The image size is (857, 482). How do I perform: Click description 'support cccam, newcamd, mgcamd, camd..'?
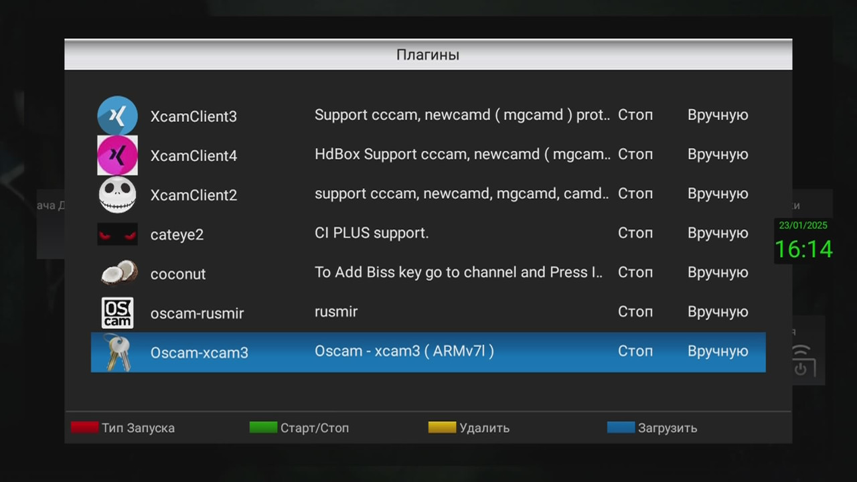pos(462,194)
